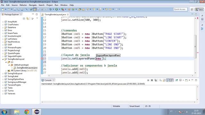Click Smart Insert status bar entry

coord(135,106)
